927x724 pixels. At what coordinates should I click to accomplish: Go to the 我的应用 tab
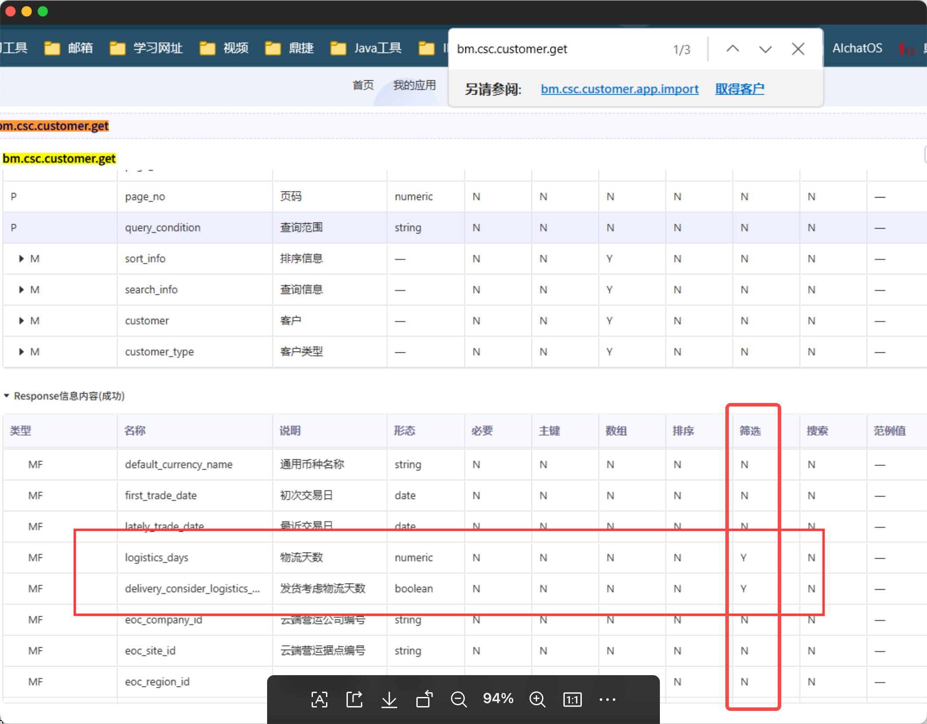[415, 85]
